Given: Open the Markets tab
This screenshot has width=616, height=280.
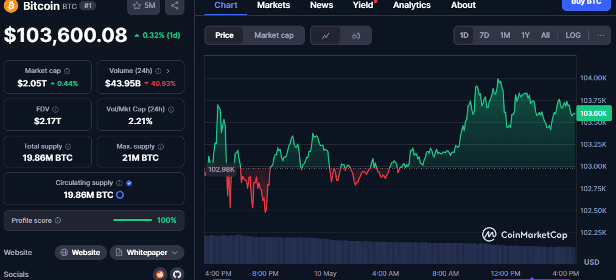Looking at the screenshot, I should click(273, 5).
